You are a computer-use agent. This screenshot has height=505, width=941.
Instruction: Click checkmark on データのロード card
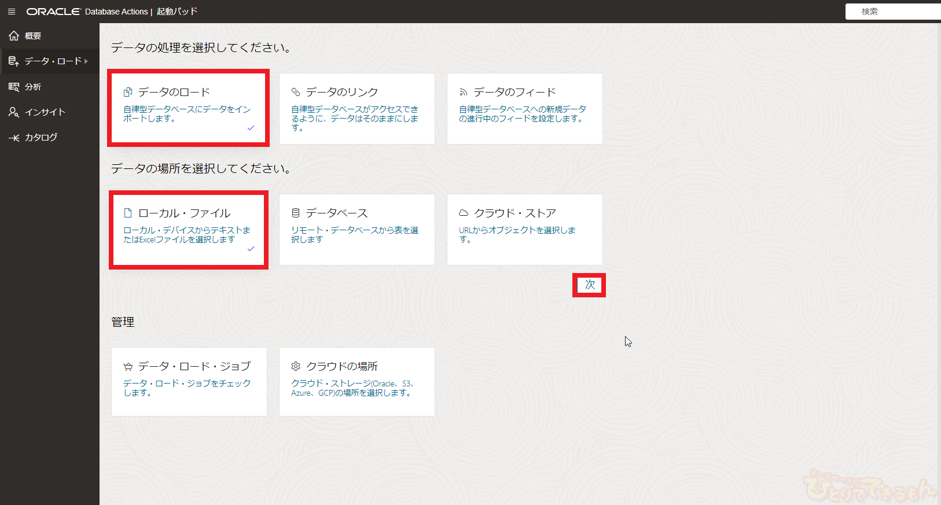pyautogui.click(x=251, y=128)
